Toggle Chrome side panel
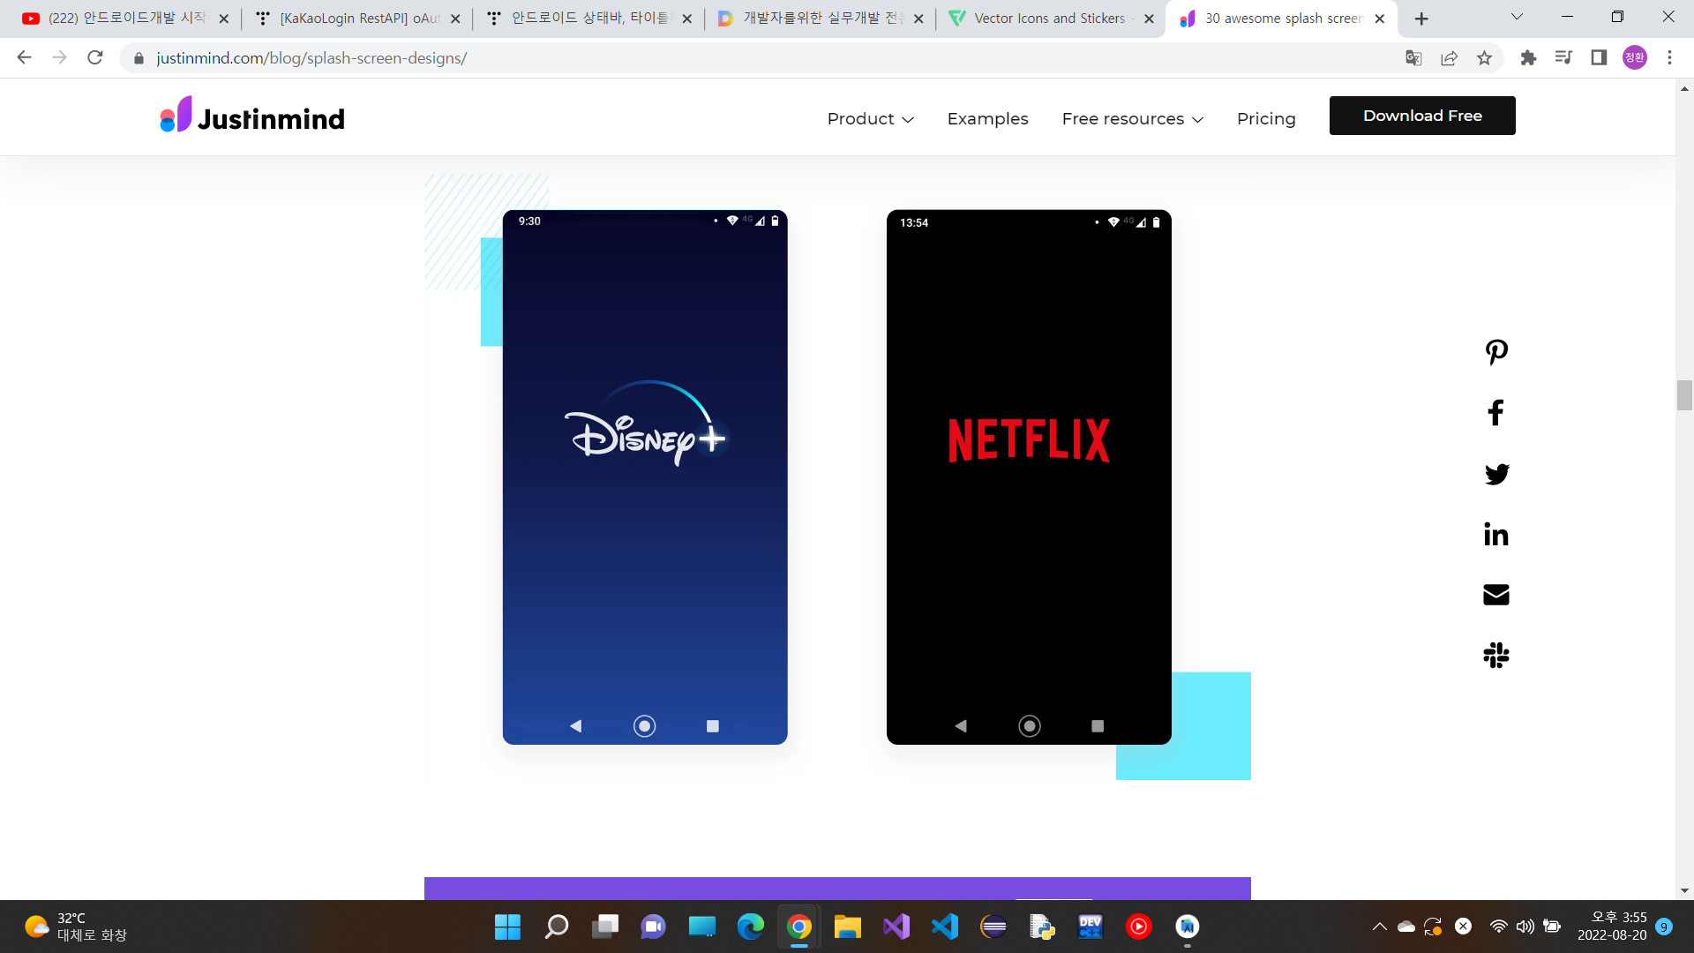 pyautogui.click(x=1599, y=58)
